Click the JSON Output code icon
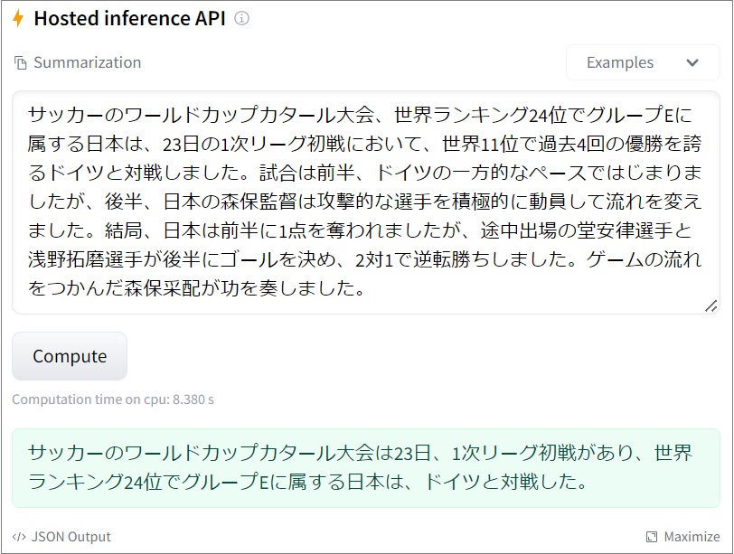Image resolution: width=734 pixels, height=554 pixels. [x=19, y=537]
